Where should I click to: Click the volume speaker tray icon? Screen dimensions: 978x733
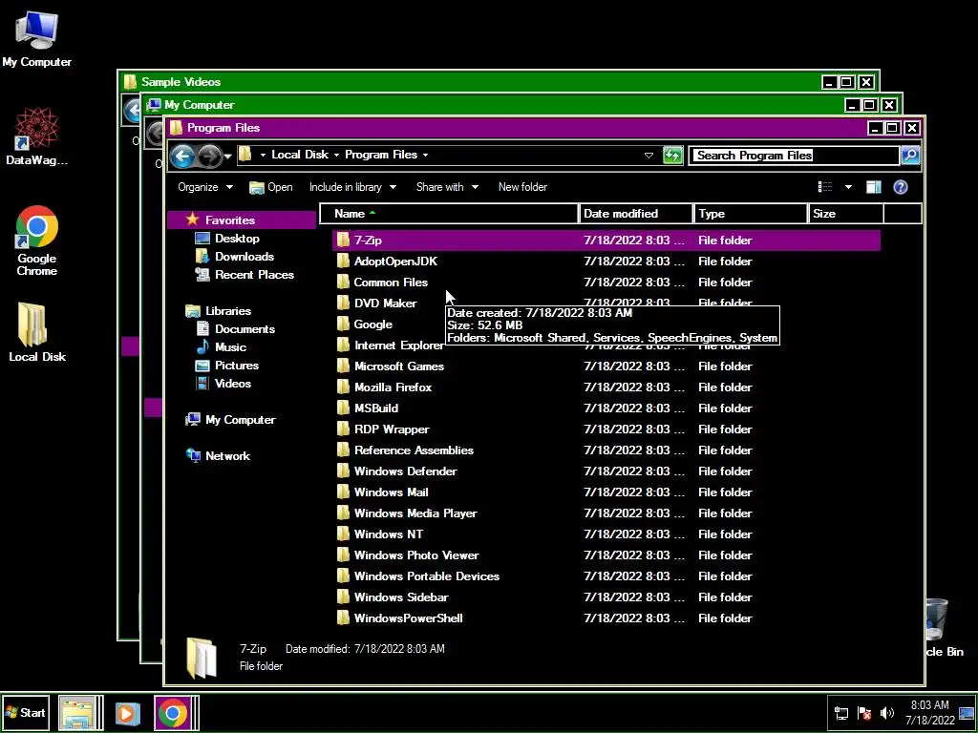coord(886,713)
